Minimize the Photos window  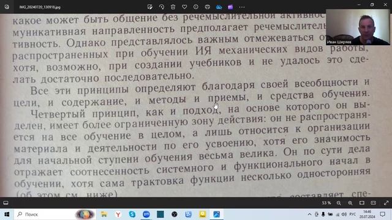click(x=359, y=4)
